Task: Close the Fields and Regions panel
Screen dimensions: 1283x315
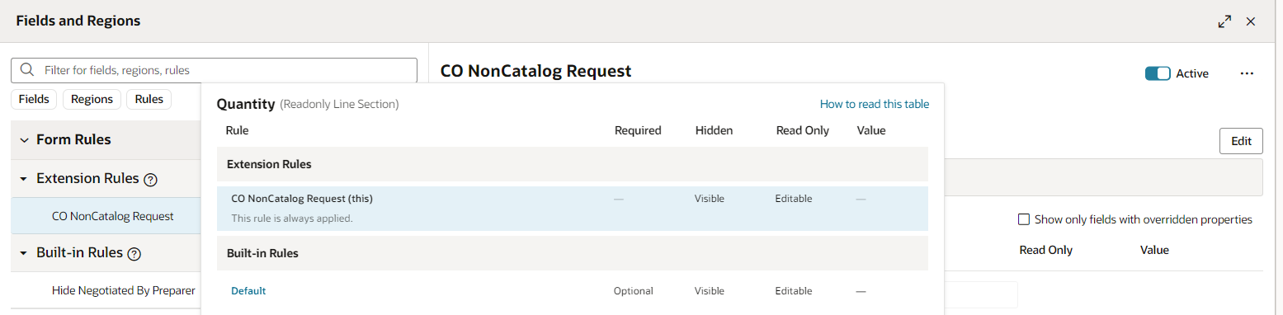Action: click(1251, 21)
